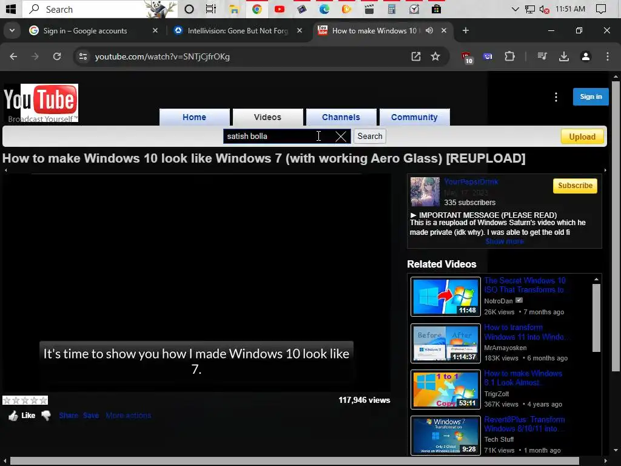
Task: Click the blue Sign in button
Action: (591, 96)
